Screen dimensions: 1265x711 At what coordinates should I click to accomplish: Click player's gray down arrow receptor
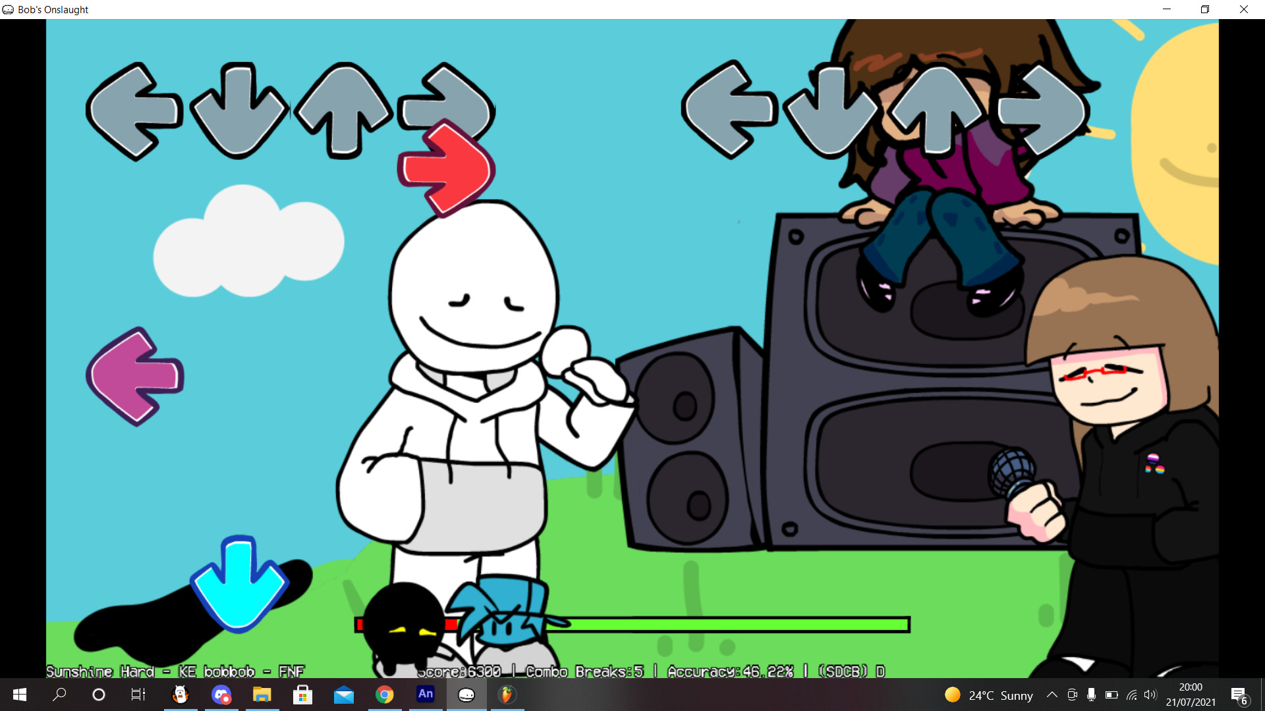831,111
